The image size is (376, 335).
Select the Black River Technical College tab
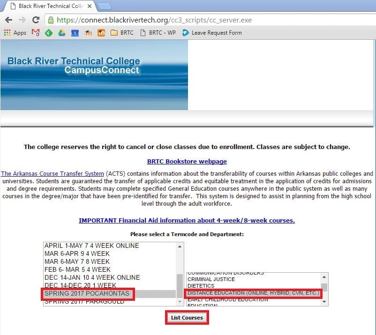(49, 6)
